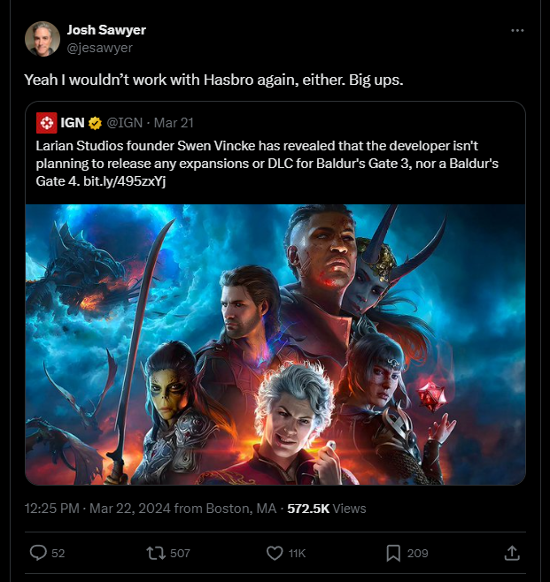Open the @IGN handle in quoted tweet
The width and height of the screenshot is (550, 582).
(x=124, y=123)
